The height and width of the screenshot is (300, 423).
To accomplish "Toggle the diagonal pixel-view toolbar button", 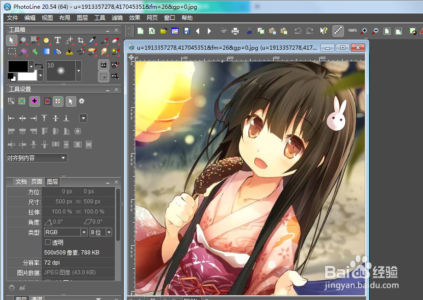I will point(338,31).
